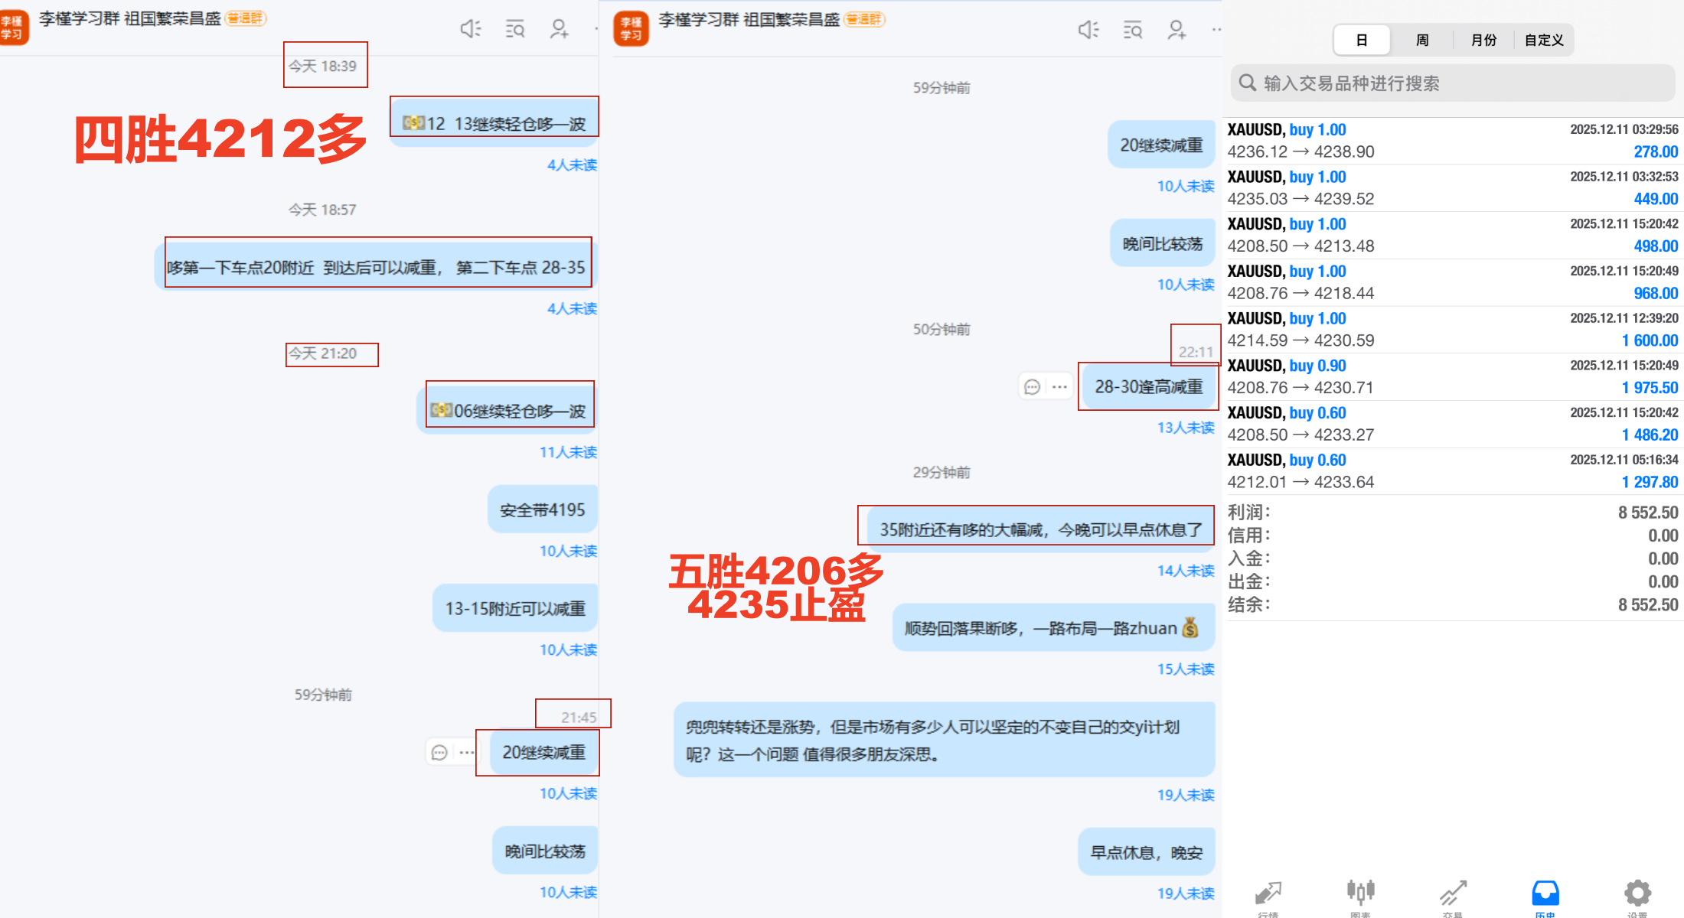Screen dimensions: 1684x918
Task: Switch to the 月份 (month) period tab
Action: [1483, 40]
